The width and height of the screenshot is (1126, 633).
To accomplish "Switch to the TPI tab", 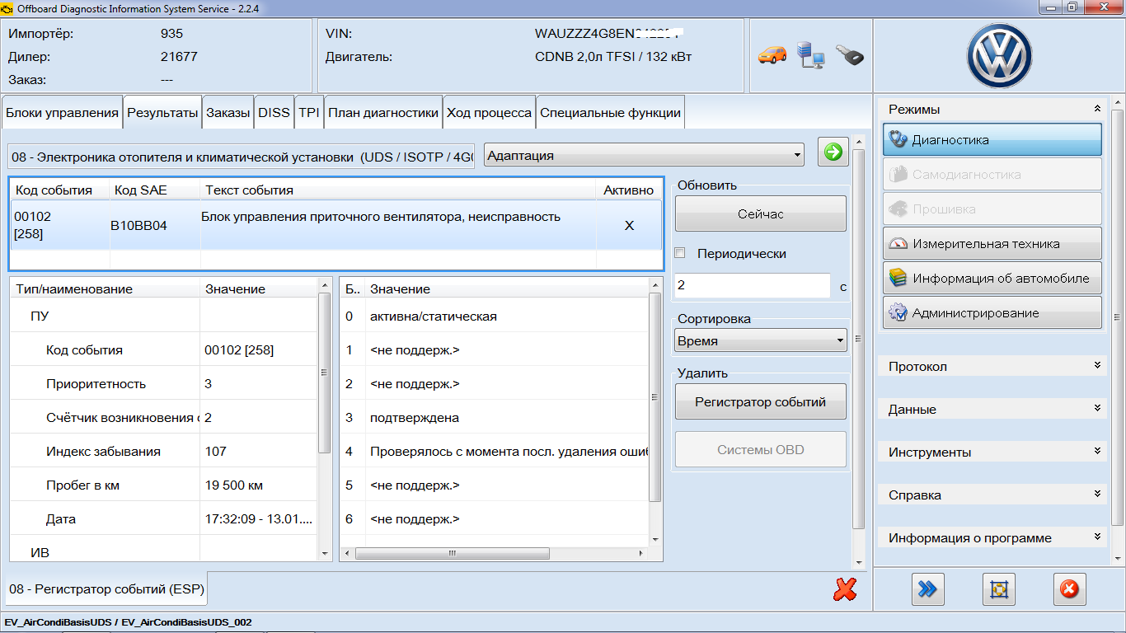I will point(309,113).
